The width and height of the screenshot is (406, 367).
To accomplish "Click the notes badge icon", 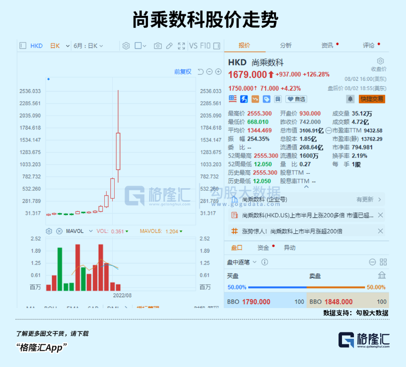I will point(277,99).
